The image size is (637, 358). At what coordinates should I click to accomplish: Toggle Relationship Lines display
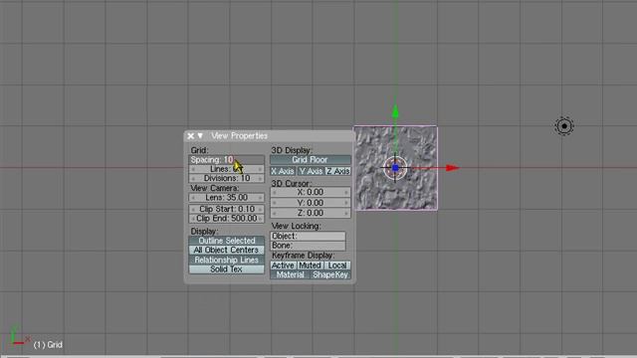[226, 260]
